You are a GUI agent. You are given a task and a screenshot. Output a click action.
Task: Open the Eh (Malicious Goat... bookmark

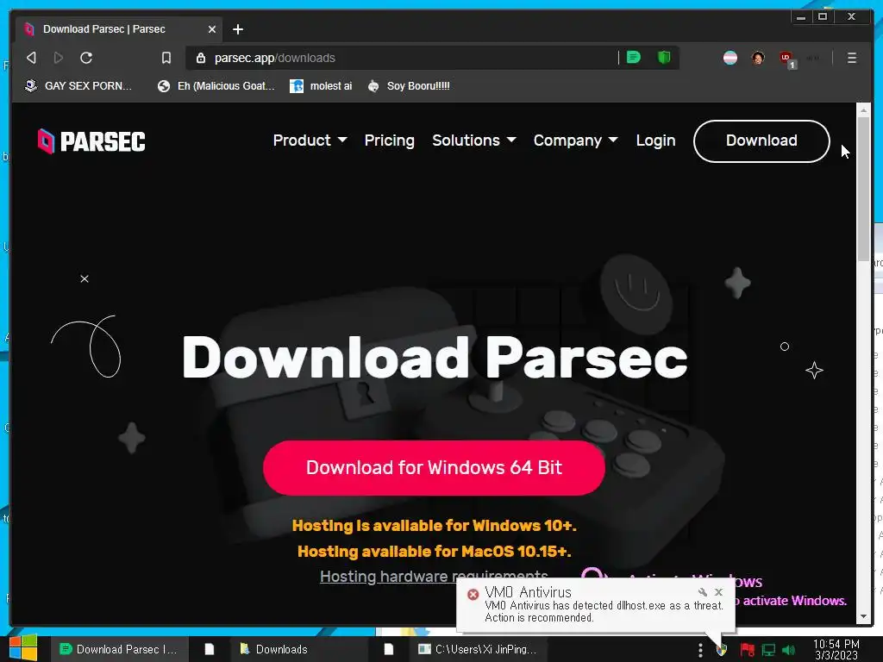[216, 85]
